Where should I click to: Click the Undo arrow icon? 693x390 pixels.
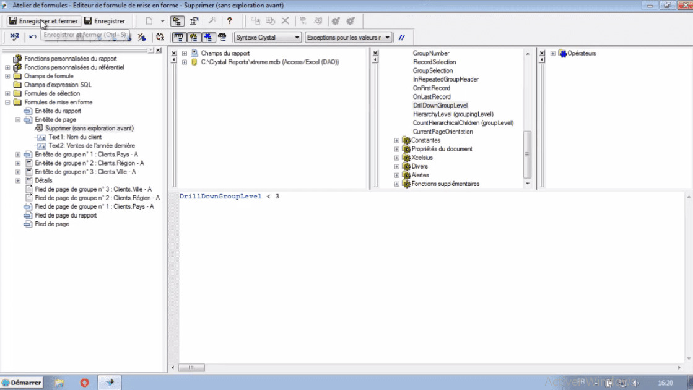pyautogui.click(x=32, y=37)
